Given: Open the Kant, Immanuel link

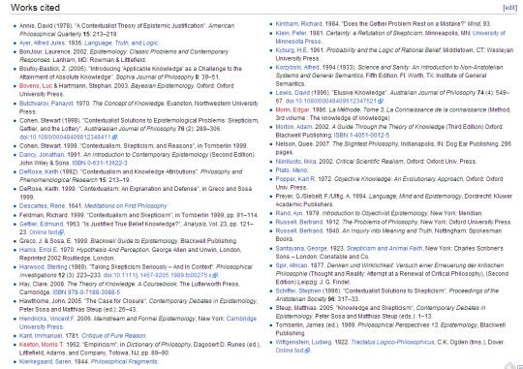Looking at the screenshot, I should (x=41, y=336).
